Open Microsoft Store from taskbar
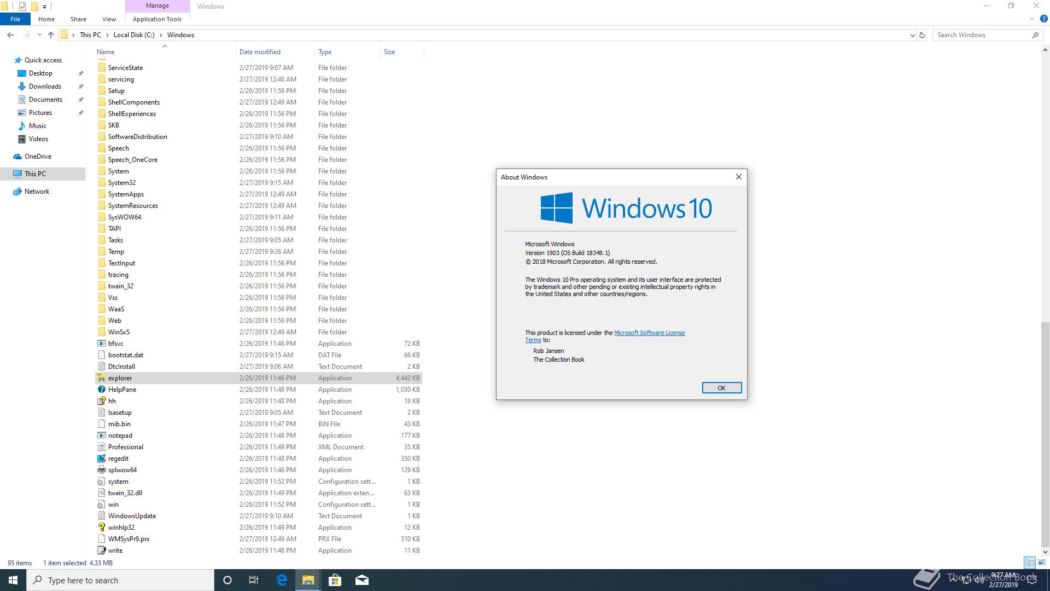The height and width of the screenshot is (591, 1050). tap(335, 580)
